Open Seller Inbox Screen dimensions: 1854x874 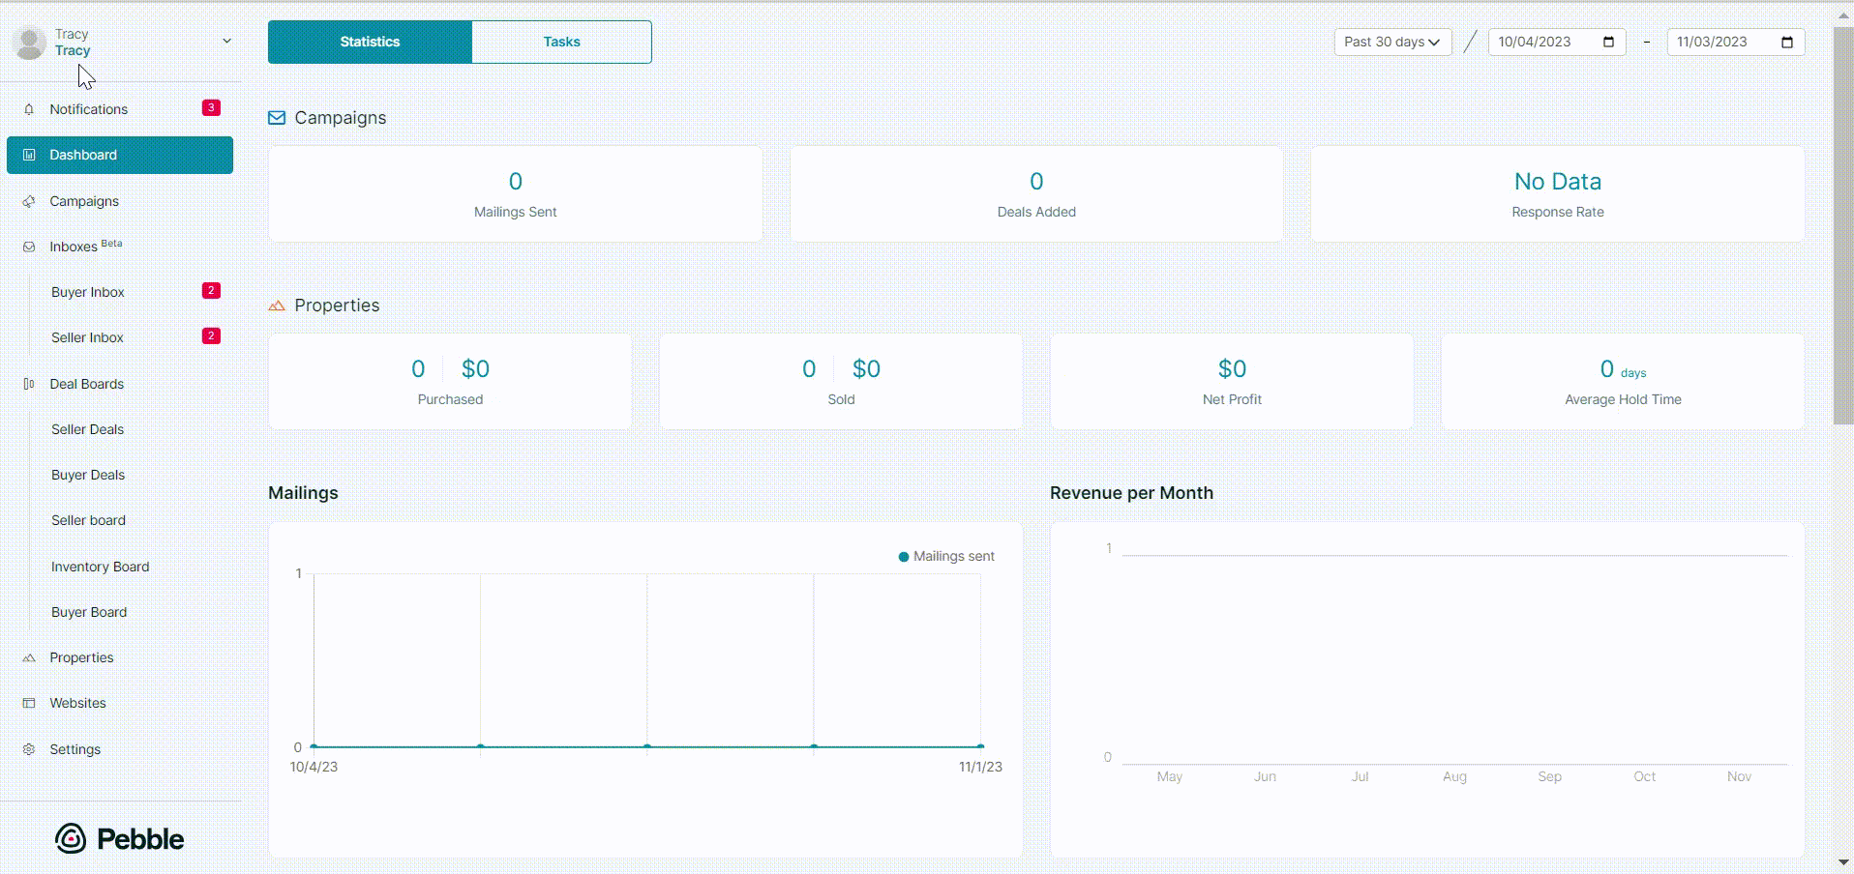click(88, 337)
